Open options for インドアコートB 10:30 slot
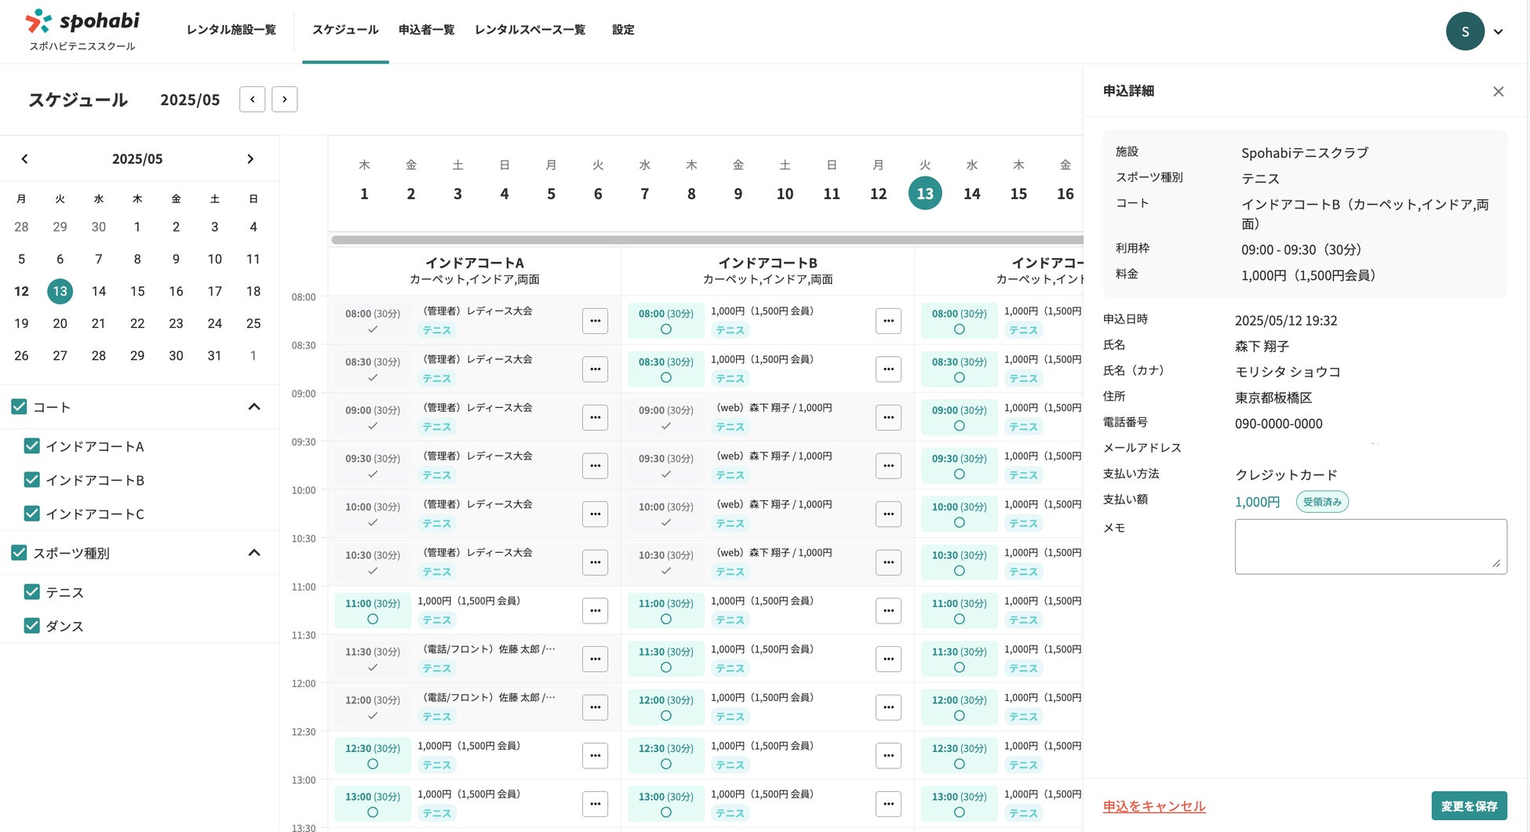 [x=888, y=562]
